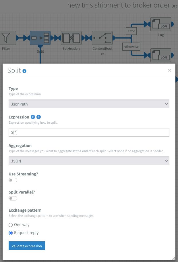
Task: Click the Split node icon
Action: pyautogui.click(x=40, y=38)
